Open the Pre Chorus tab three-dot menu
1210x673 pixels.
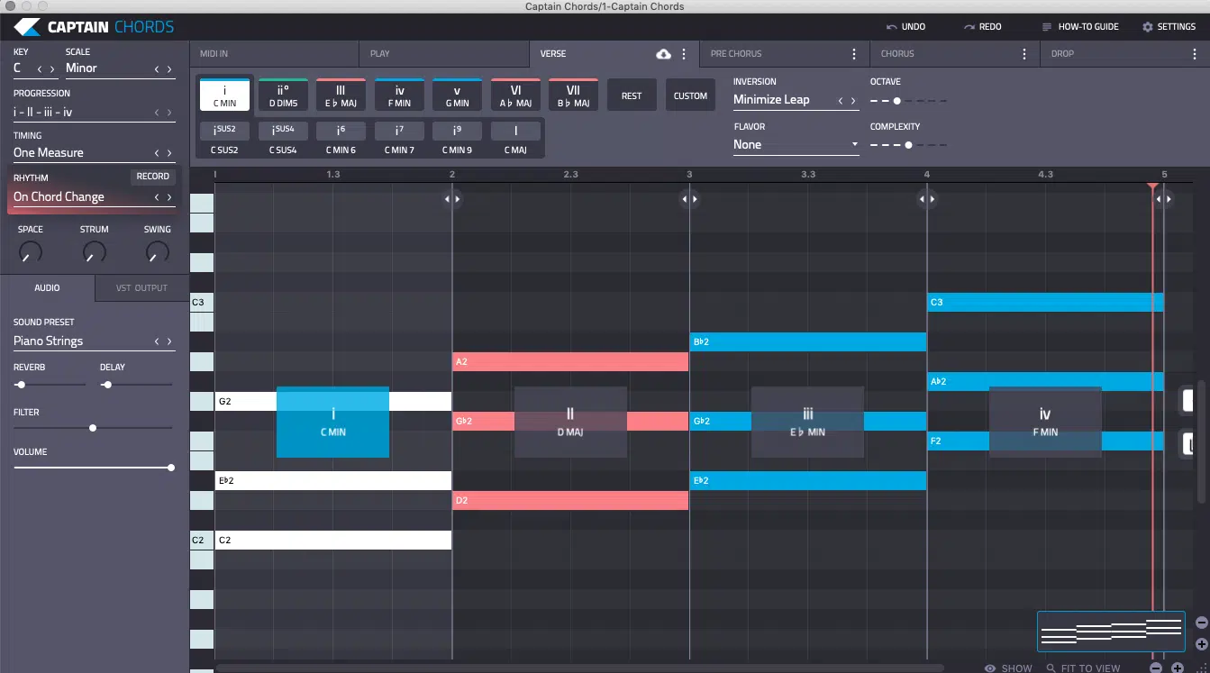pos(854,54)
